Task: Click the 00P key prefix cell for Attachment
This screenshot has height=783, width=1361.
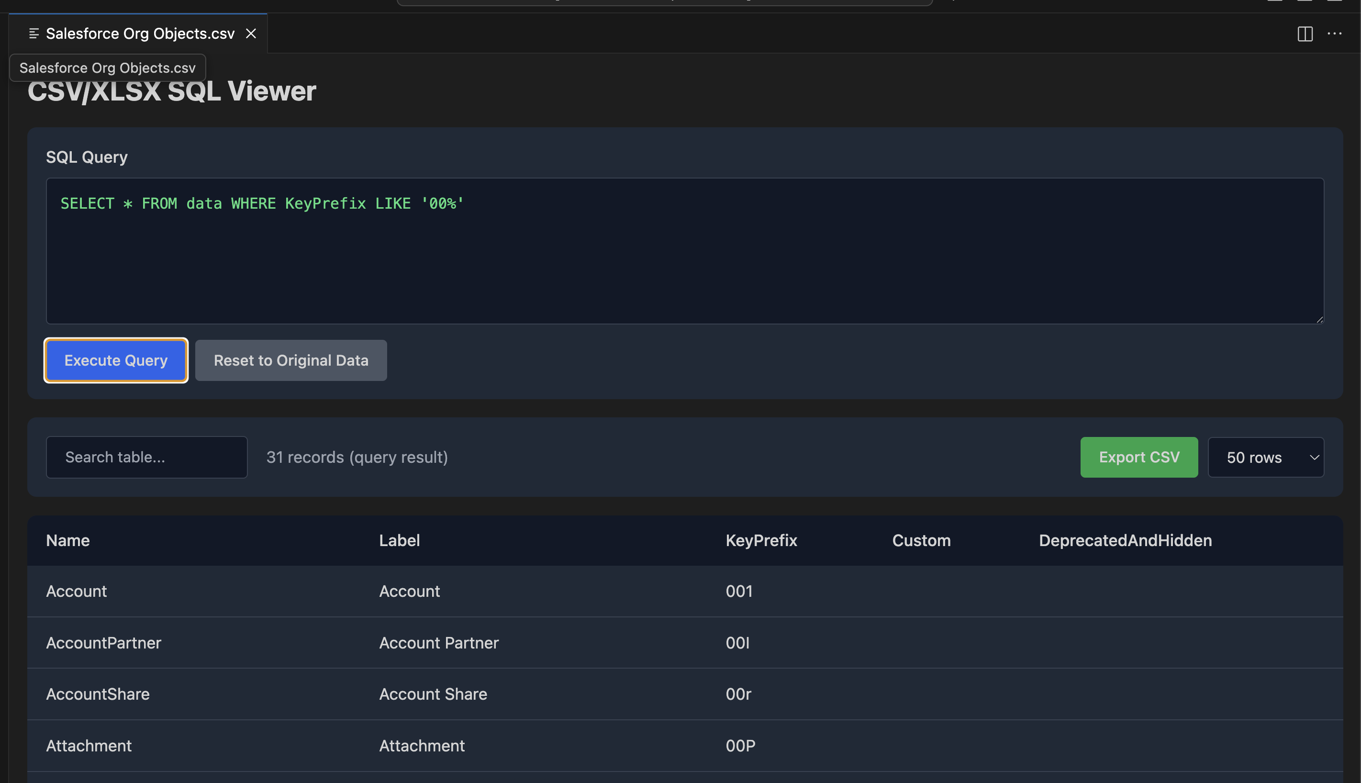Action: coord(740,745)
